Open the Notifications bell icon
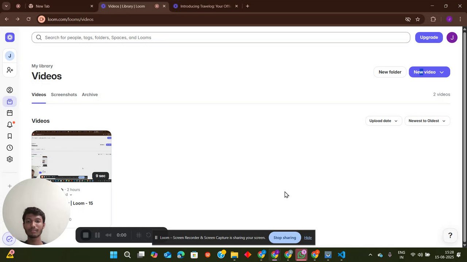The width and height of the screenshot is (467, 262). click(x=10, y=125)
